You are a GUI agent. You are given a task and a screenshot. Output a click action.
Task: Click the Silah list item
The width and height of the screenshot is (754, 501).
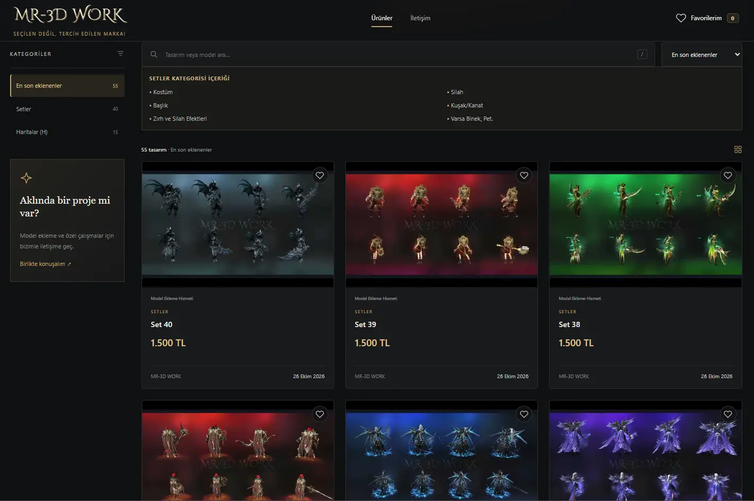click(x=455, y=92)
